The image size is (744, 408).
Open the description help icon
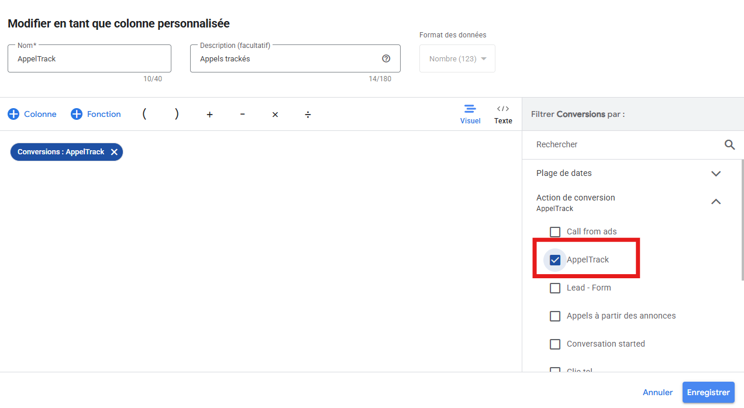pyautogui.click(x=386, y=58)
